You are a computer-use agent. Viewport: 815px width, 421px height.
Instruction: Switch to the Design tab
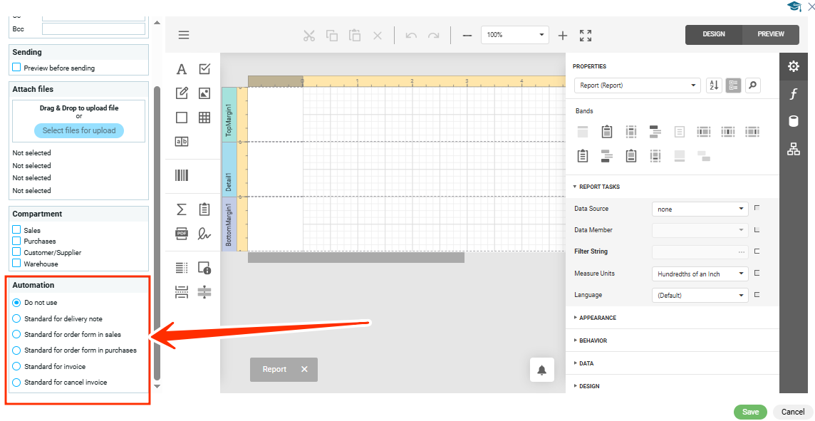point(713,34)
